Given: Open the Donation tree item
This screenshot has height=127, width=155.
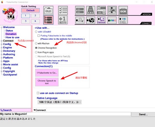Looking at the screenshot, I should point(11,34).
